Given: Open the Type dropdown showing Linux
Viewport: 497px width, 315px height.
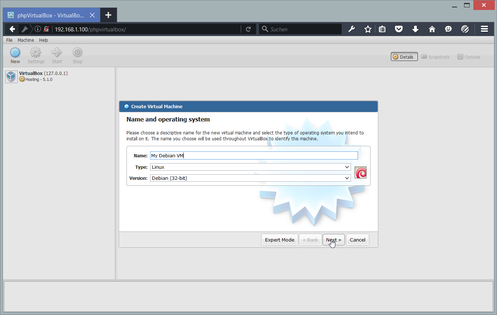Looking at the screenshot, I should pyautogui.click(x=250, y=167).
